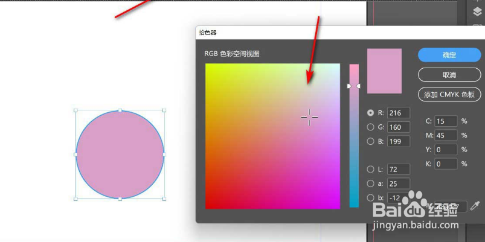Select the lowercase b Lab radio button
Screen dimensions: 485x242
pyautogui.click(x=370, y=198)
